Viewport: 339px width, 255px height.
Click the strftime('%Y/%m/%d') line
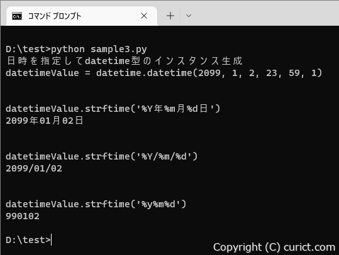(102, 156)
